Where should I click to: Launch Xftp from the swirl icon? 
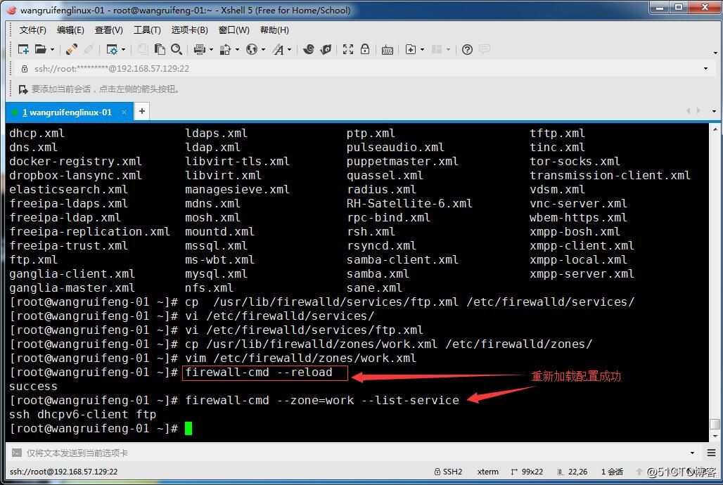tap(309, 49)
